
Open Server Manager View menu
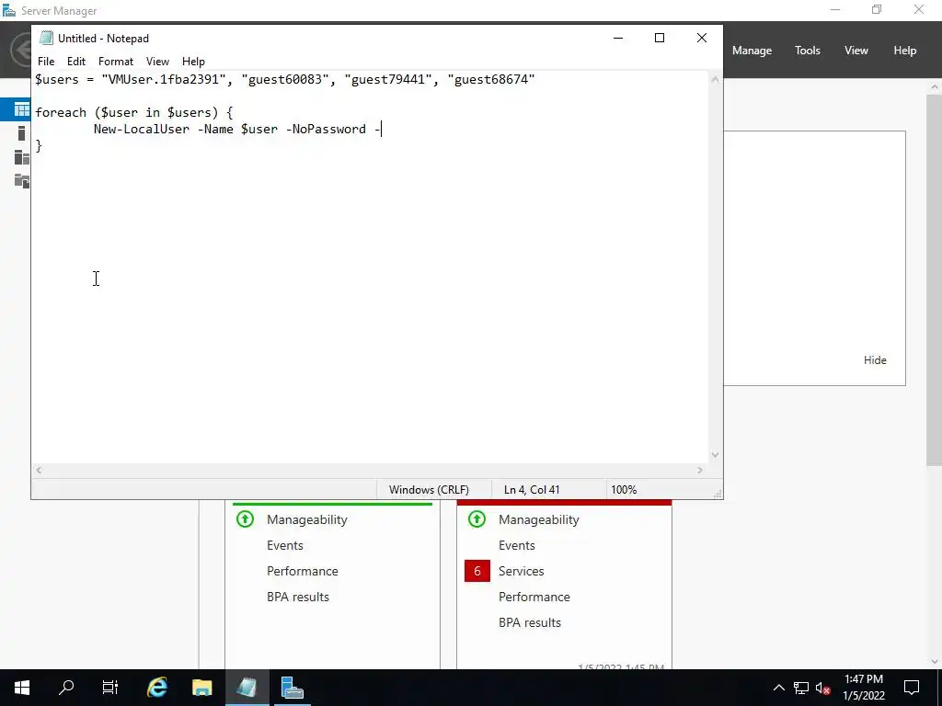click(856, 51)
